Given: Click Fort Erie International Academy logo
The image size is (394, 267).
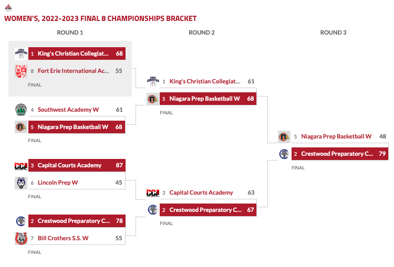Looking at the screenshot, I should (20, 71).
